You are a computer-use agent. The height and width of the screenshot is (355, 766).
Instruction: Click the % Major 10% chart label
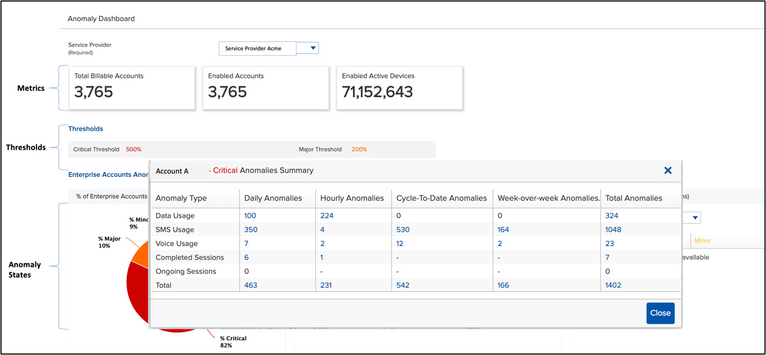coord(109,243)
